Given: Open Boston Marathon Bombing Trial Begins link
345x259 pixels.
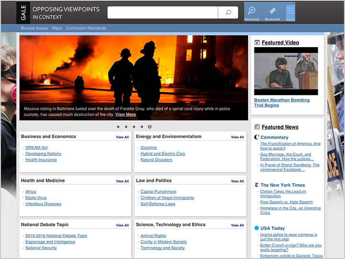Looking at the screenshot, I should pyautogui.click(x=282, y=103).
